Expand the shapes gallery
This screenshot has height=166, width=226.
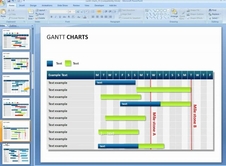click(x=168, y=18)
